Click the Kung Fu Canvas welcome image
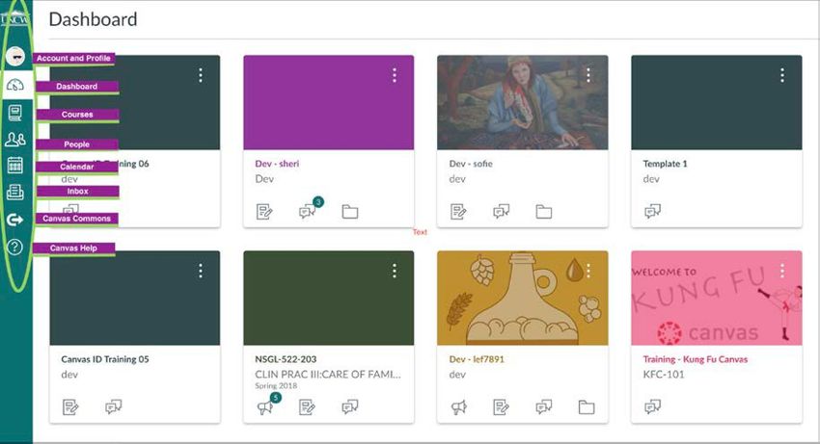The width and height of the screenshot is (820, 444). [717, 299]
